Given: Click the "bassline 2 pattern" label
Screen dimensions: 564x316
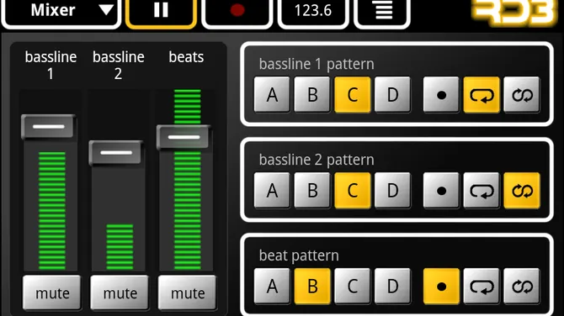Looking at the screenshot, I should [317, 160].
